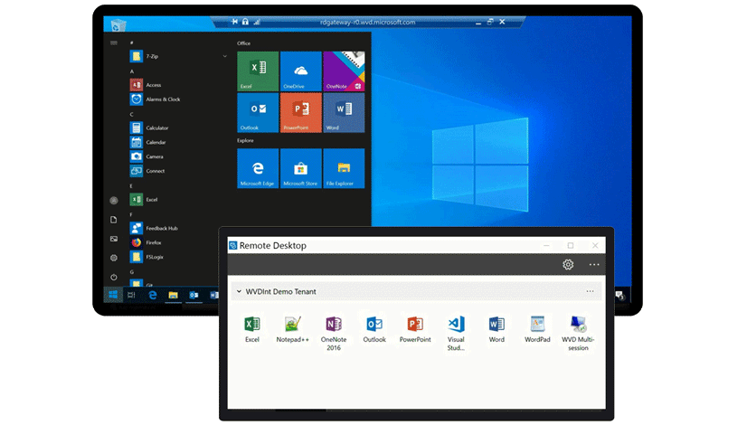Pin the remote session connection bar
The height and width of the screenshot is (425, 747).
coord(234,22)
